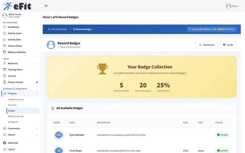Screen dimensions: 245x153
Task: Follow the eFit Dashboard breadcrumb link
Action: (x=57, y=29)
